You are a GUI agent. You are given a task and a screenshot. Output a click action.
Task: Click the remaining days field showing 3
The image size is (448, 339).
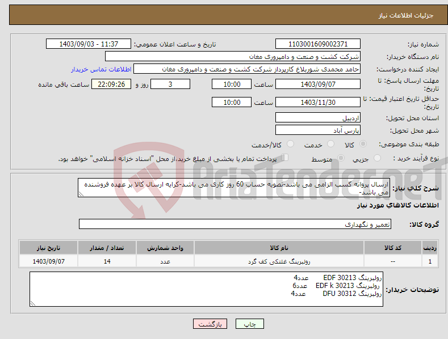point(170,84)
